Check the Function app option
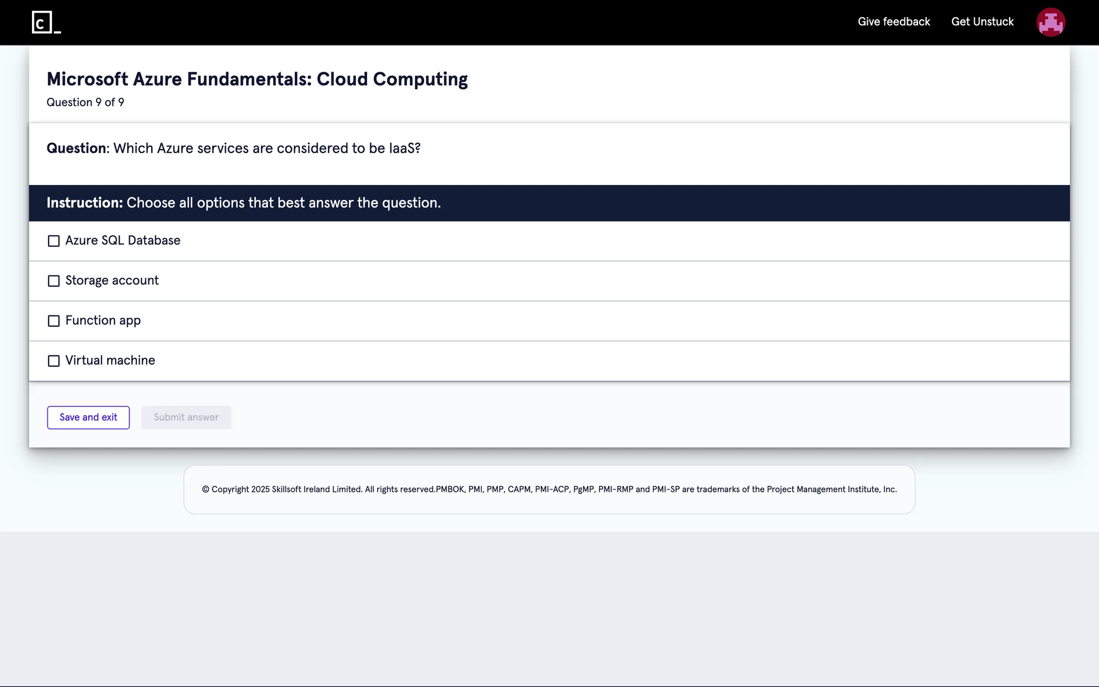 (x=54, y=321)
